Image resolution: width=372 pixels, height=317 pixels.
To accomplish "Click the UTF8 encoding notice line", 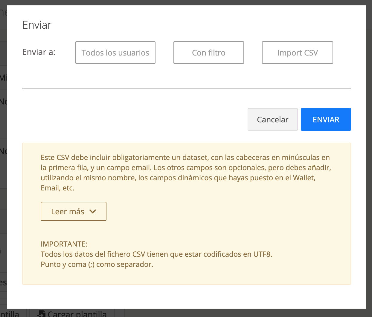I will tap(156, 254).
